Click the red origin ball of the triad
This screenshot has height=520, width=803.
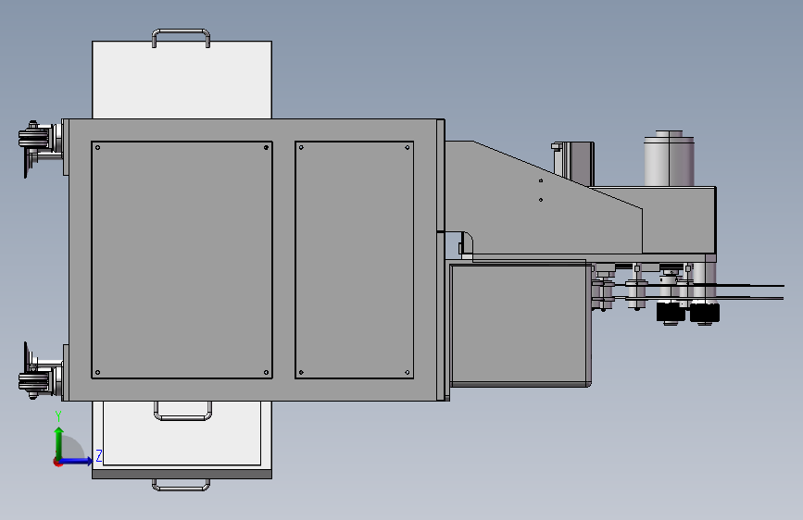57,462
